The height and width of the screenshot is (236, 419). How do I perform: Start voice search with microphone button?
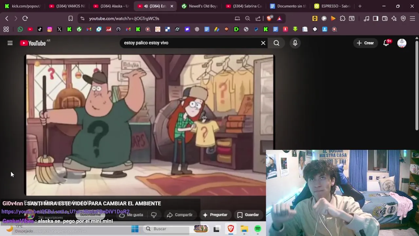coord(295,43)
